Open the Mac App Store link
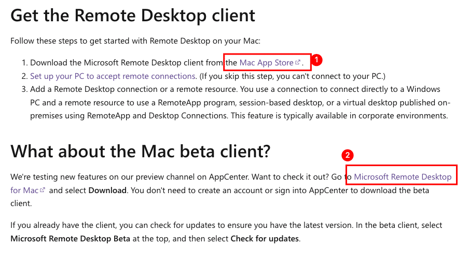 [x=266, y=63]
